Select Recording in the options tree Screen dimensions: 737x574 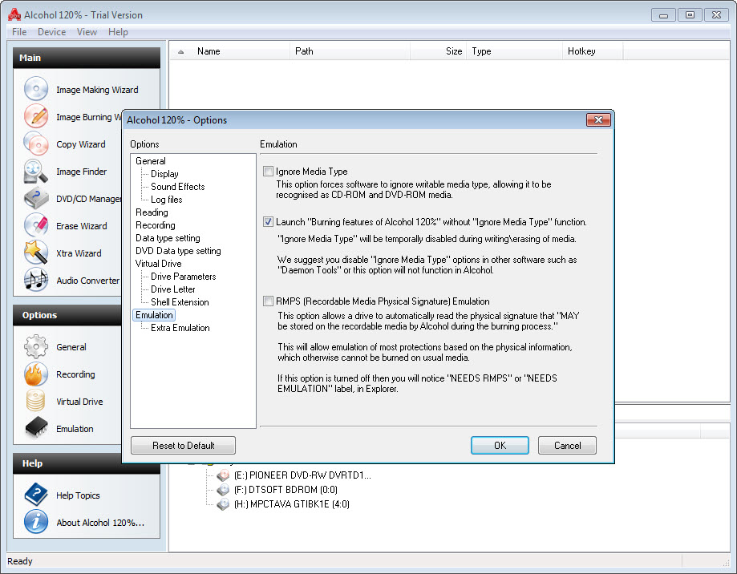click(x=155, y=225)
